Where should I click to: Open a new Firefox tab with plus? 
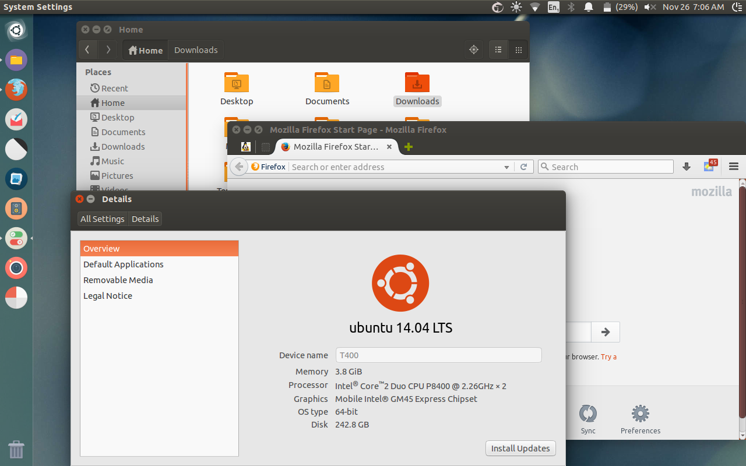click(409, 147)
